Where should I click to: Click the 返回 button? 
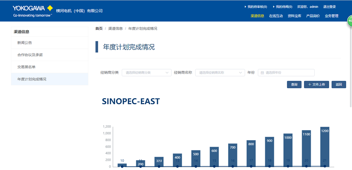[x=338, y=85]
